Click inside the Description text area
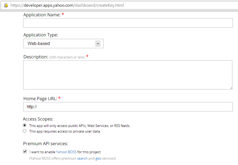The height and width of the screenshot is (165, 238). click(x=128, y=75)
